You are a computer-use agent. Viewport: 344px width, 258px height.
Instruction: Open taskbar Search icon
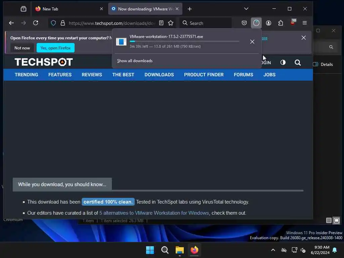[x=165, y=250]
